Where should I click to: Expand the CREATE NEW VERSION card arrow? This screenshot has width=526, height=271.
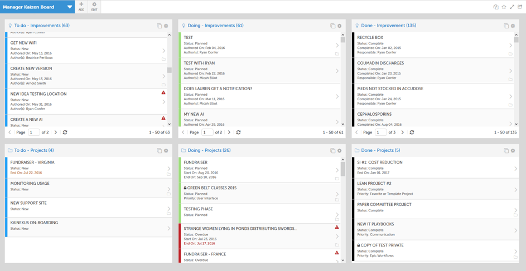(x=163, y=76)
